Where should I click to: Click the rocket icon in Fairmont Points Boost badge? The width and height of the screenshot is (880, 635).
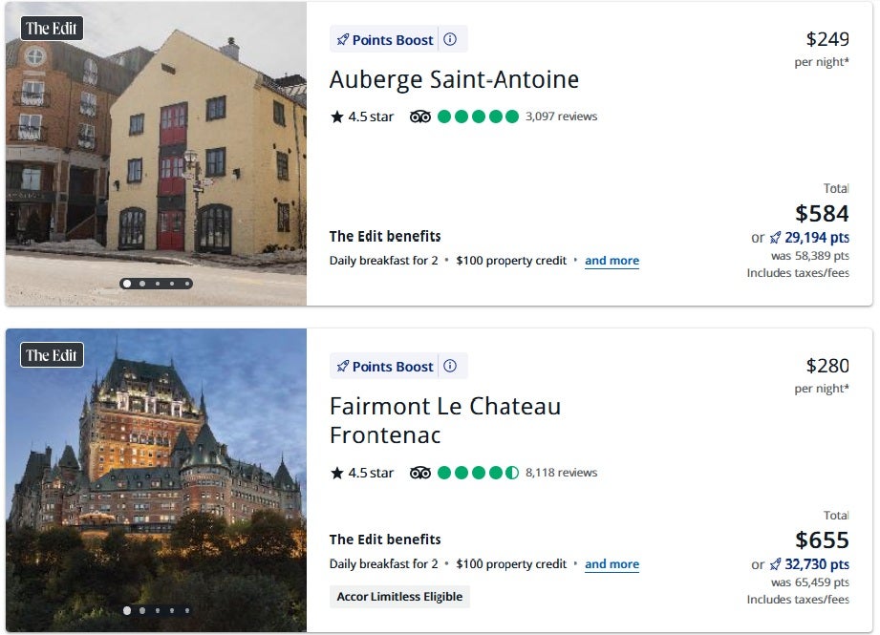tap(343, 367)
